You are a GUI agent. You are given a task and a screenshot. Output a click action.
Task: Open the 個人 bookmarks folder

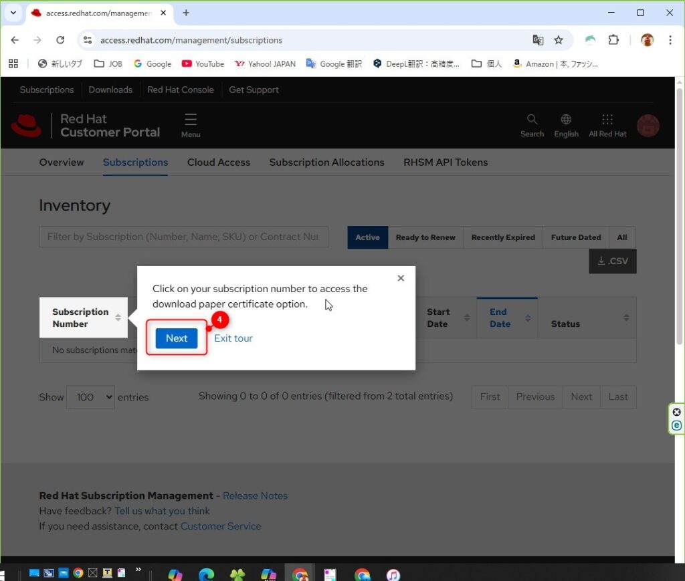pyautogui.click(x=486, y=64)
